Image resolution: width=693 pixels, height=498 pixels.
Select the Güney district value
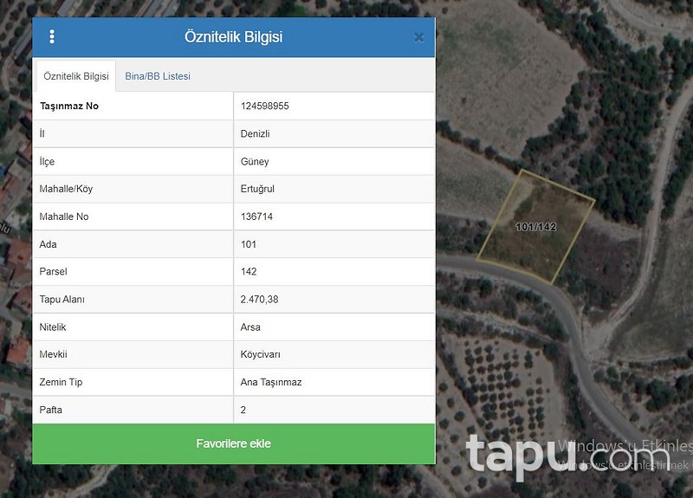[255, 161]
